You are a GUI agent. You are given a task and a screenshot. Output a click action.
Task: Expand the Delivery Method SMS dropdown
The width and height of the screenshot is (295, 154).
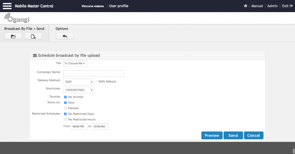(x=79, y=82)
